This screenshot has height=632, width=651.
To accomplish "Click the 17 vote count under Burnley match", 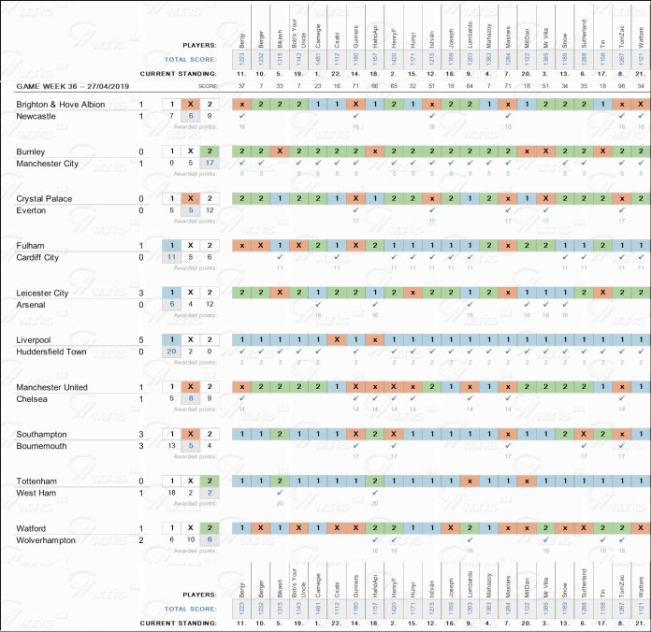I will (x=210, y=164).
